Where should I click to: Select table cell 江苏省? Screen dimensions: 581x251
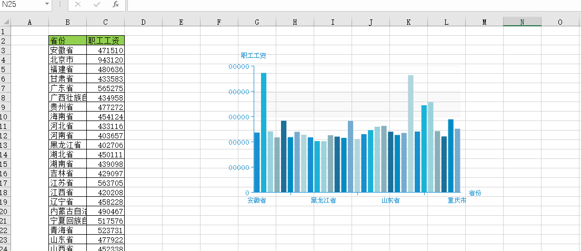coord(67,183)
